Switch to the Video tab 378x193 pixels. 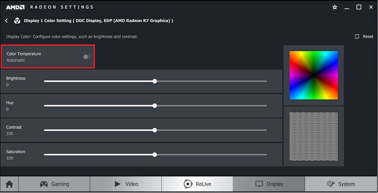click(x=126, y=184)
